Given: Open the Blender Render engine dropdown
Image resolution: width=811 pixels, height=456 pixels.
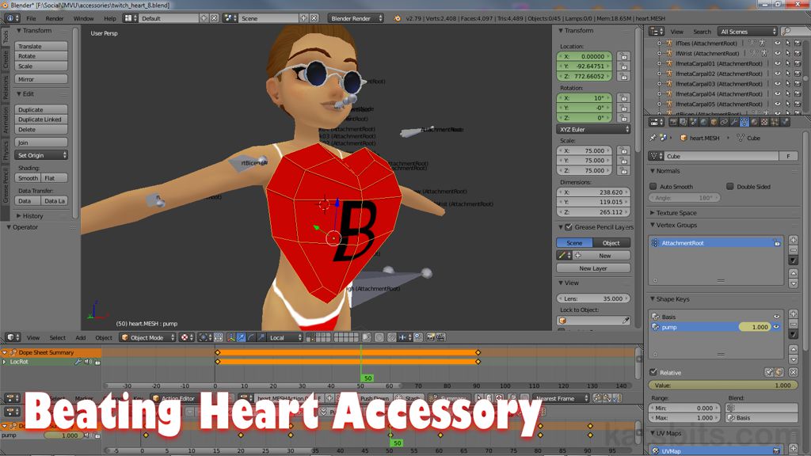Looking at the screenshot, I should pyautogui.click(x=356, y=18).
